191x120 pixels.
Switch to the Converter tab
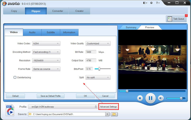pyautogui.click(x=58, y=11)
